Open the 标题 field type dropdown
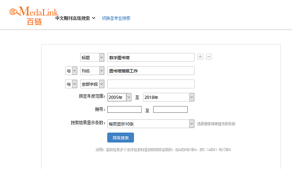 click(92, 58)
